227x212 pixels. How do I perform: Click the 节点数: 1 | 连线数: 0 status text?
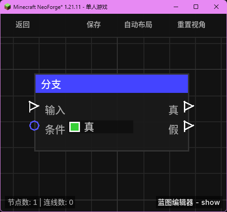pos(40,202)
